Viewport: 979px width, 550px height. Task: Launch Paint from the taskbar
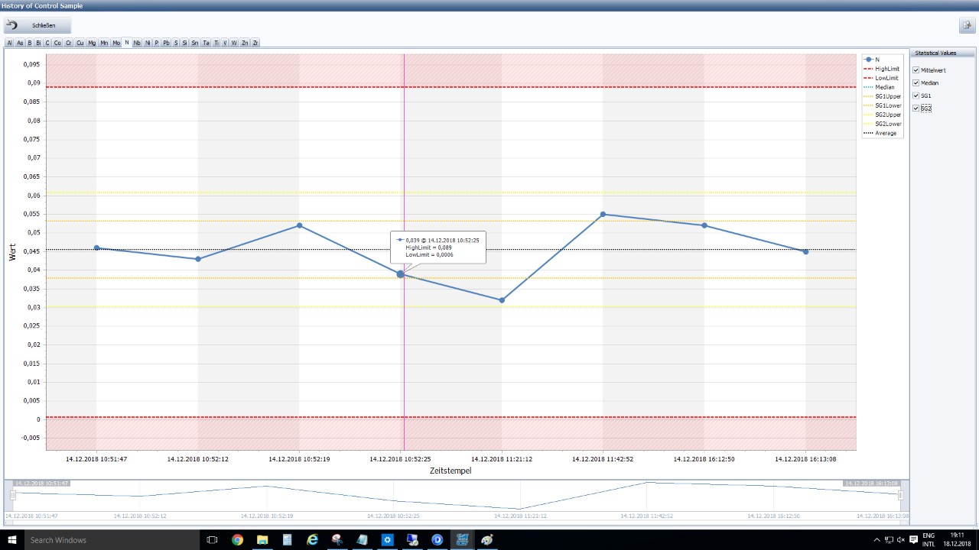click(x=487, y=540)
